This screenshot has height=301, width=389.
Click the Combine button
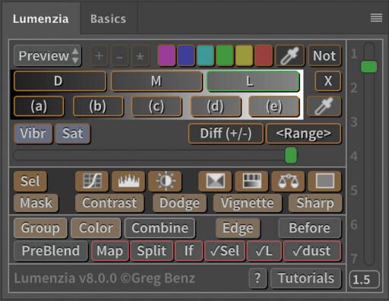coord(160,228)
